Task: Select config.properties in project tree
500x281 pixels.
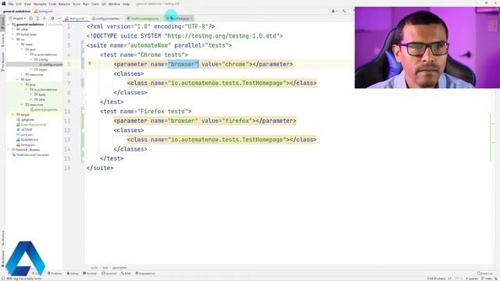Action: click(50, 64)
